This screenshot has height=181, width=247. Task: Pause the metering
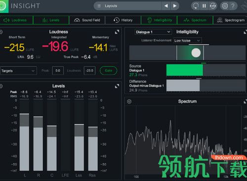(x=204, y=6)
